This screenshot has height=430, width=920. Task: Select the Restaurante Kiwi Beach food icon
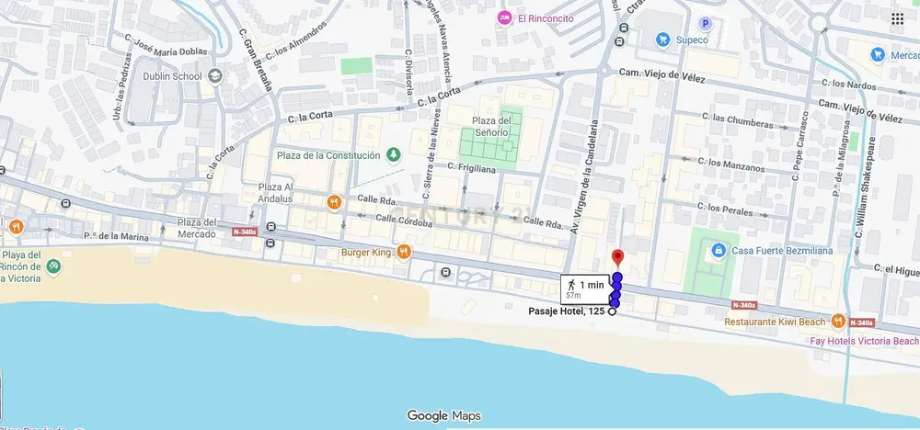click(838, 321)
